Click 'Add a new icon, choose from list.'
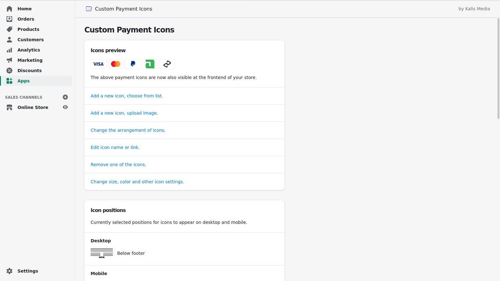500x281 pixels. (127, 96)
